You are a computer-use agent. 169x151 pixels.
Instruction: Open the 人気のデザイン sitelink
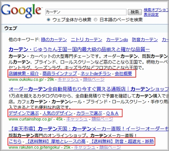pyautogui.click(x=57, y=113)
